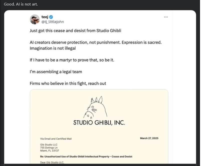The height and width of the screenshot is (166, 203).
Task: Select the Gib Studio LLC address block
Action: (49, 147)
